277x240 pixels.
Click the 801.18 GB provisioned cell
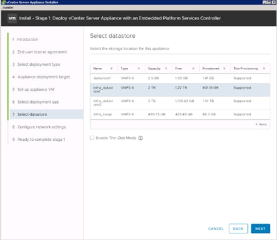[211, 87]
